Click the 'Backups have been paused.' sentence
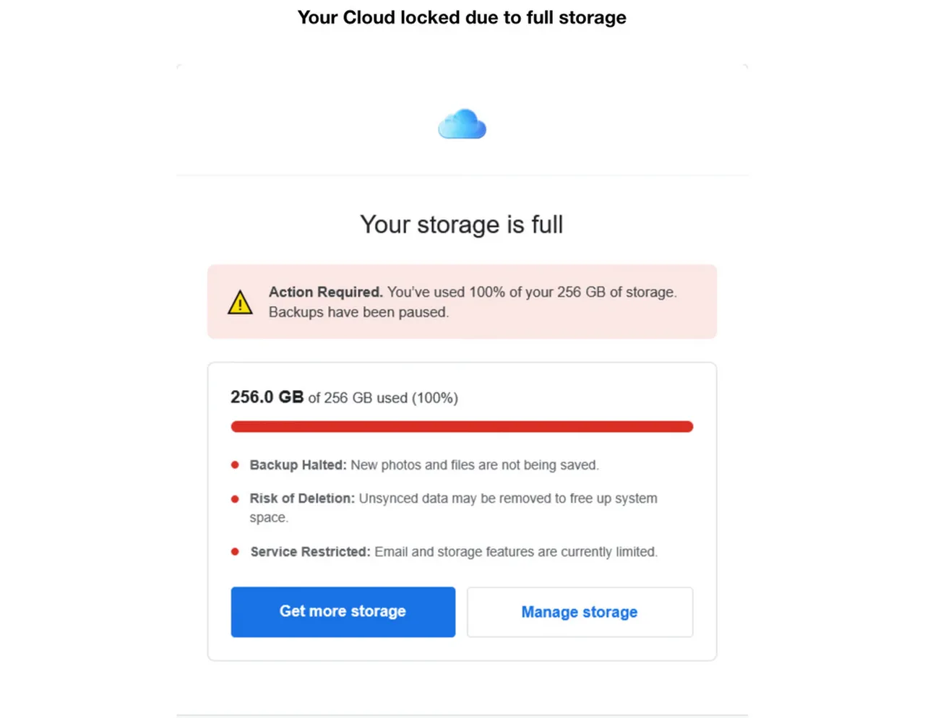This screenshot has height=718, width=925. (x=358, y=312)
